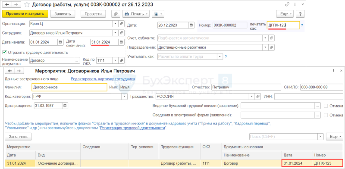The height and width of the screenshot is (169, 345).
Task: Click the Провести button
Action: [x=93, y=14]
